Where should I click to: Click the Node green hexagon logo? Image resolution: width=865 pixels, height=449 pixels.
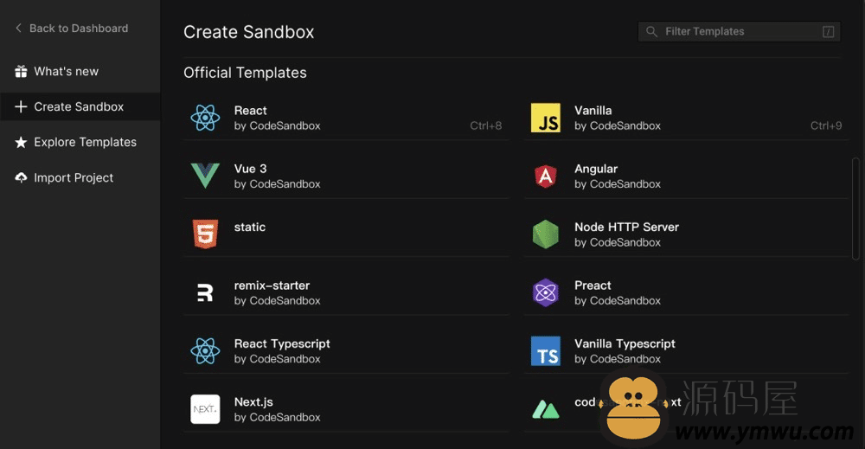point(546,234)
